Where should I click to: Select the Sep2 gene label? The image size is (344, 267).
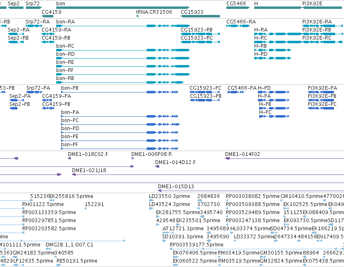13,4
